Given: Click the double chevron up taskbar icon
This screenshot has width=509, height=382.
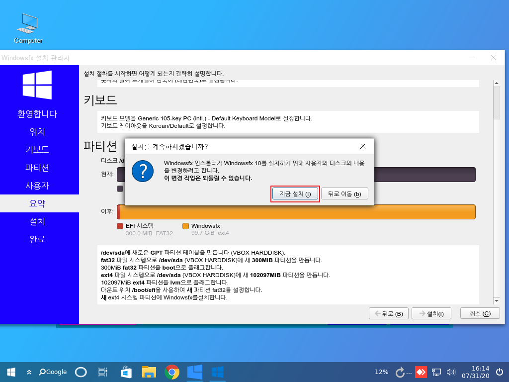Looking at the screenshot, I should [x=29, y=372].
